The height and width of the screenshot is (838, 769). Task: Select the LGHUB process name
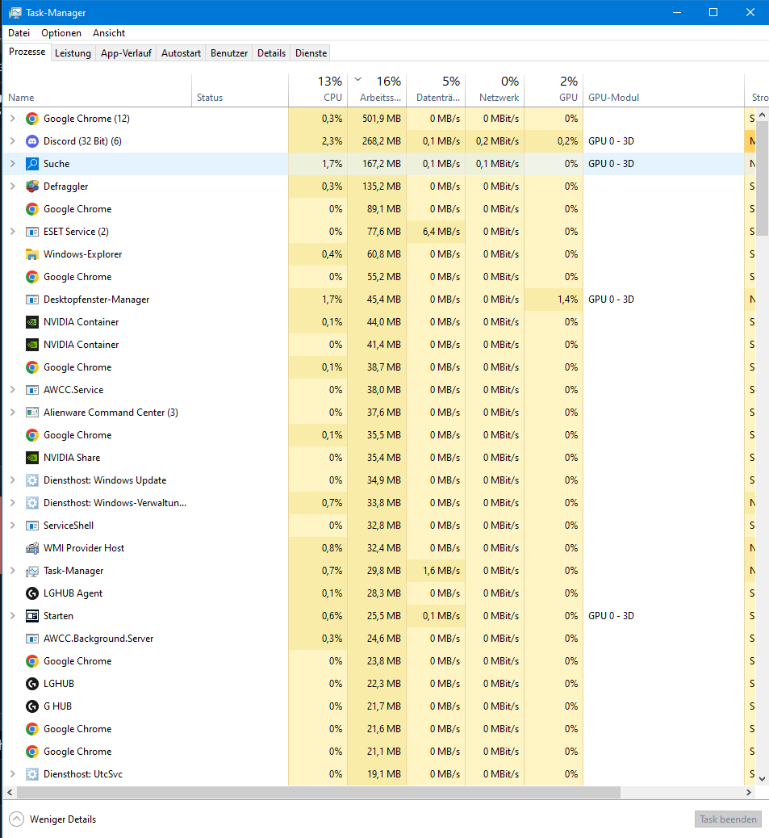click(x=59, y=684)
